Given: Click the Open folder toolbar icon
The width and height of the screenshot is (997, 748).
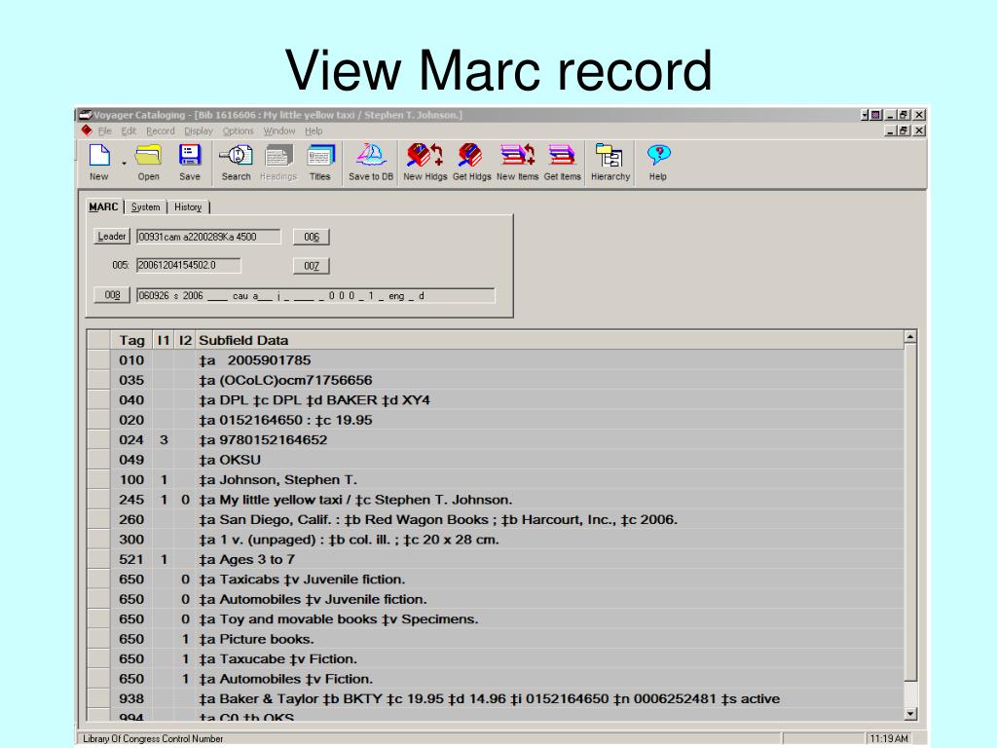Looking at the screenshot, I should (x=148, y=155).
